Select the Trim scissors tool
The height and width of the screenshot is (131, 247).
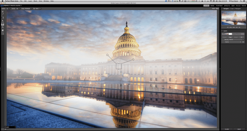(x=3, y=18)
